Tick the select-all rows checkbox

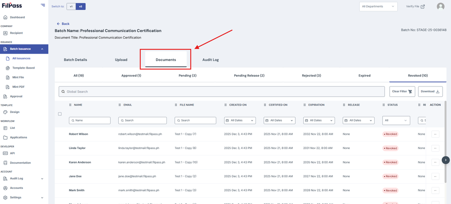coord(60,114)
